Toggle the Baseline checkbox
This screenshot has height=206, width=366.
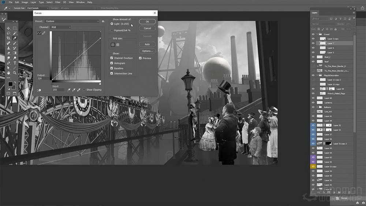click(x=112, y=68)
